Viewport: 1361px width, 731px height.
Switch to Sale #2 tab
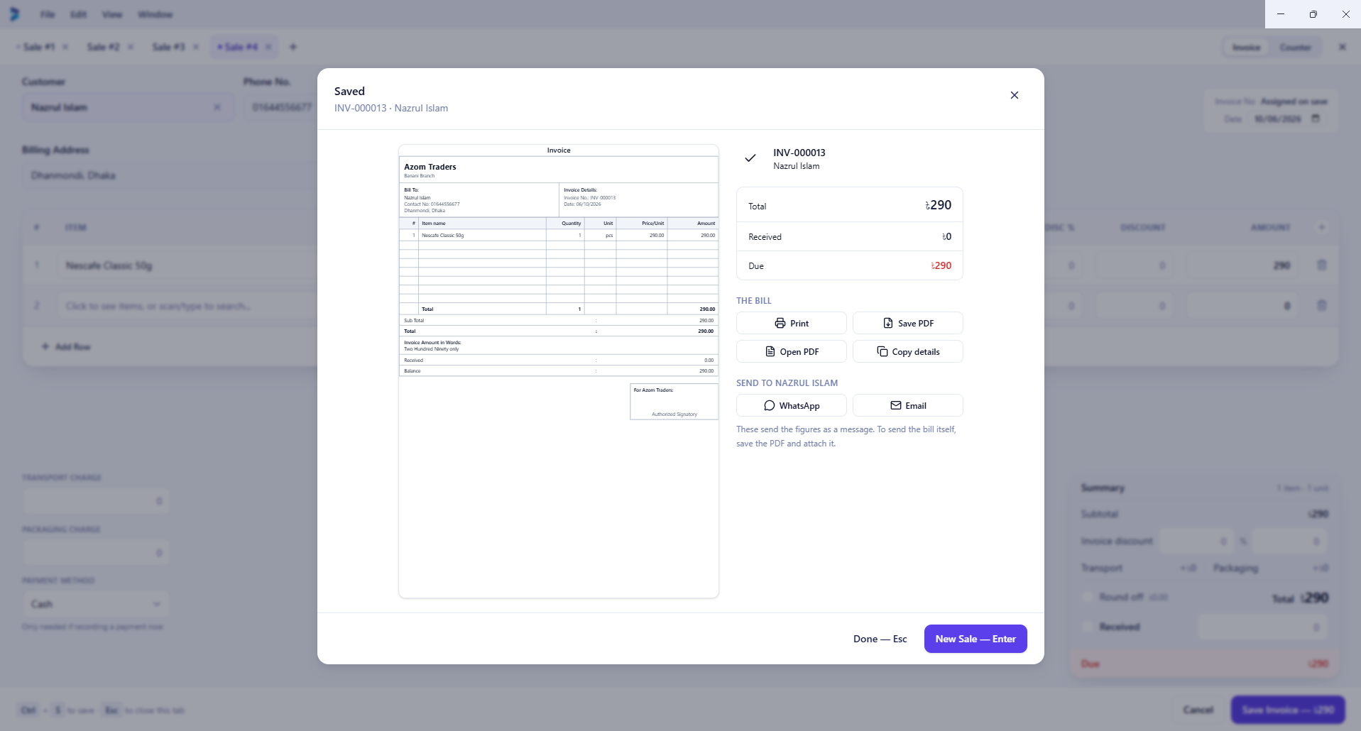coord(103,47)
